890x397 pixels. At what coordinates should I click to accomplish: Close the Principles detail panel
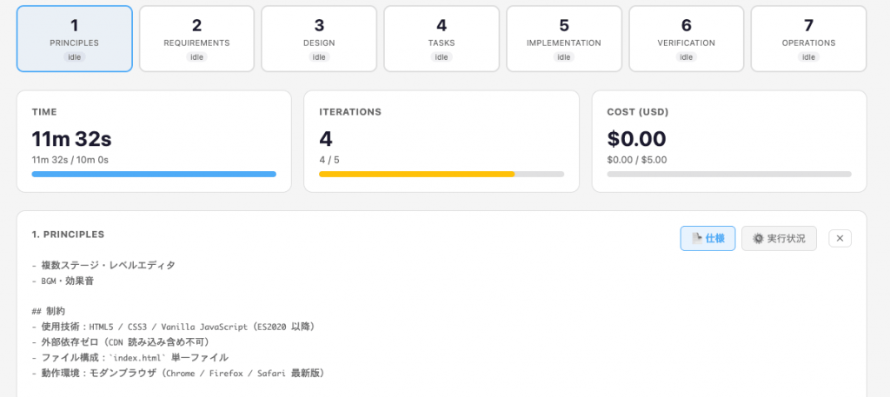point(840,238)
